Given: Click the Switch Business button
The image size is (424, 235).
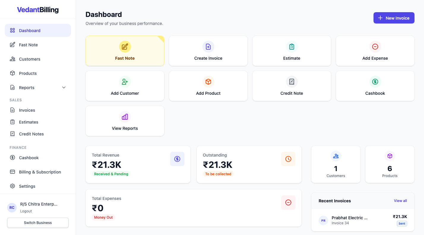Looking at the screenshot, I should 38,223.
